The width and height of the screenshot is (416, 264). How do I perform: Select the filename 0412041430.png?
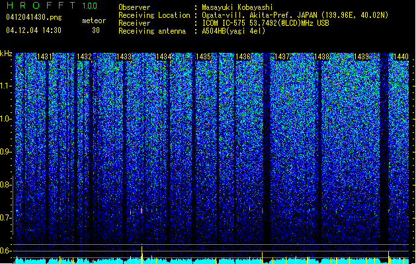pos(34,17)
